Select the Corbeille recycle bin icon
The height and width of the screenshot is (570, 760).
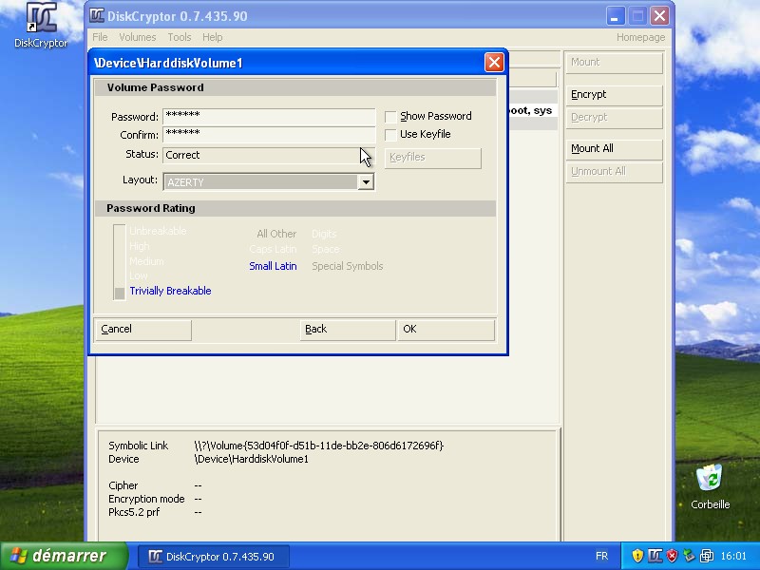click(710, 486)
